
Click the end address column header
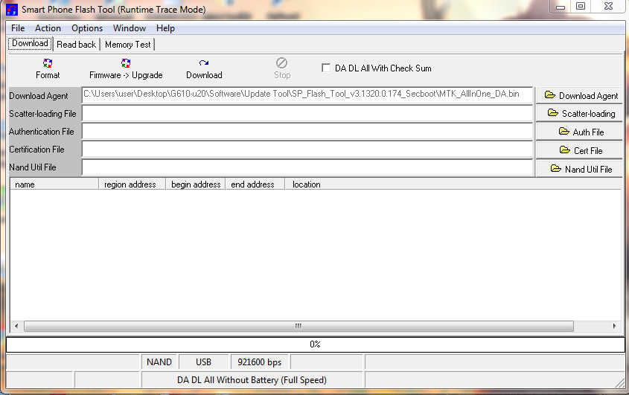click(x=255, y=184)
